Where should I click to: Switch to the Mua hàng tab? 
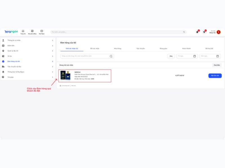118,48
